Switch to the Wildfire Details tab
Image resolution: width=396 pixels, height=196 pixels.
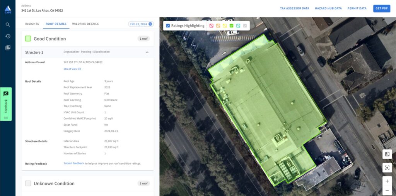tap(85, 24)
